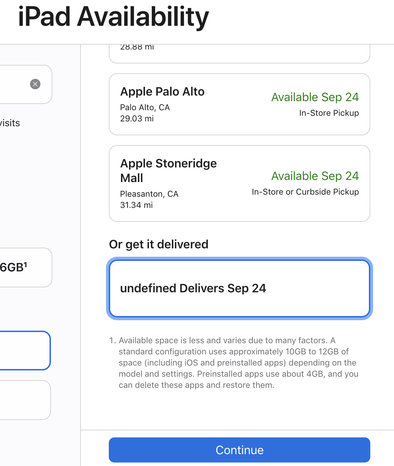394x466 pixels.
Task: Focus the location input field beside the clear icon
Action: (14, 84)
